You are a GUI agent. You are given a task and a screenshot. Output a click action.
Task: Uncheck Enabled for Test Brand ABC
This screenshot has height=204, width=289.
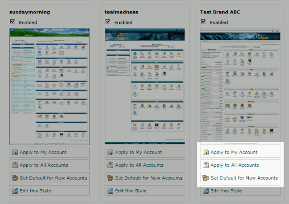click(x=203, y=22)
